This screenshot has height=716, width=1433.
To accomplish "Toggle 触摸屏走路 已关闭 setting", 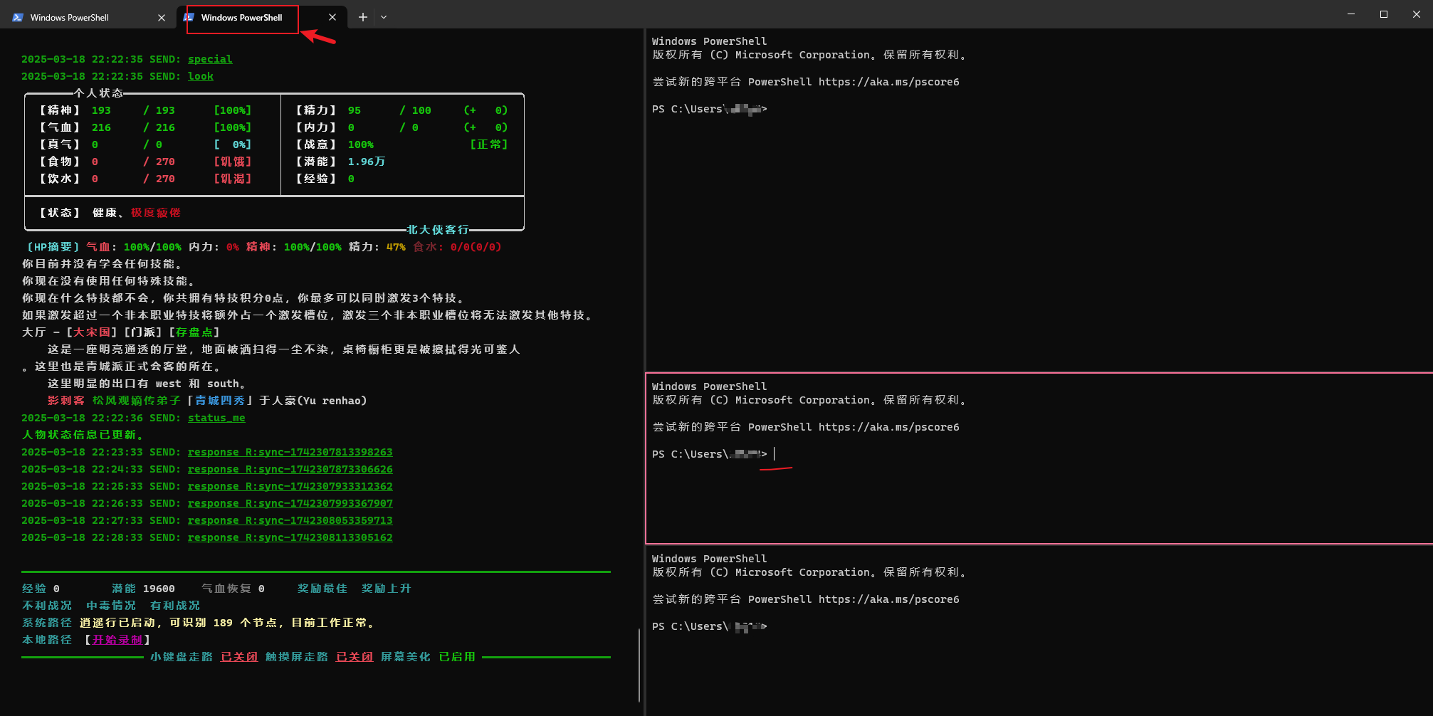I will (x=355, y=657).
